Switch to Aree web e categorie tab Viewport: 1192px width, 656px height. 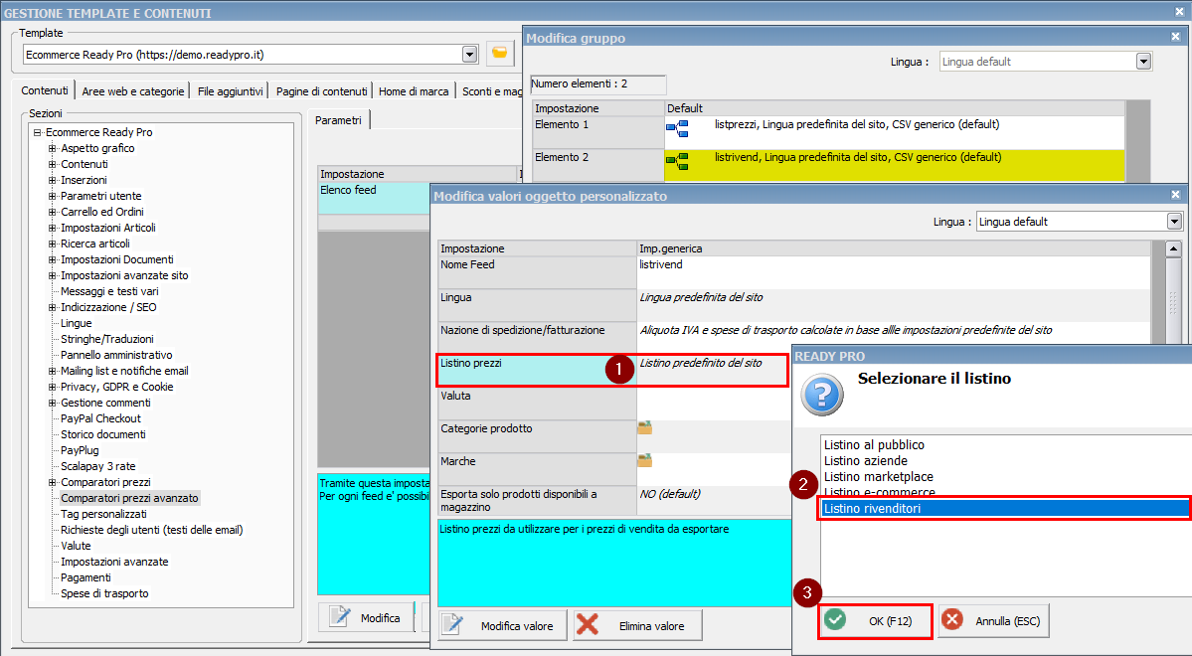(x=133, y=91)
